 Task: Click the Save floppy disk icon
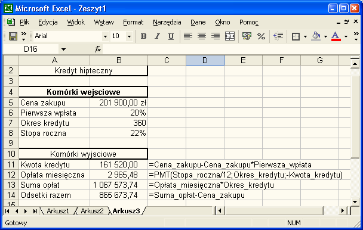[x=13, y=36]
